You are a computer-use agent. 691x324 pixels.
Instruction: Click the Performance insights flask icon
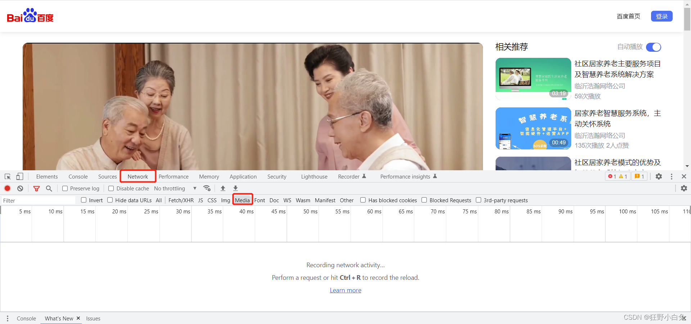[x=435, y=176]
